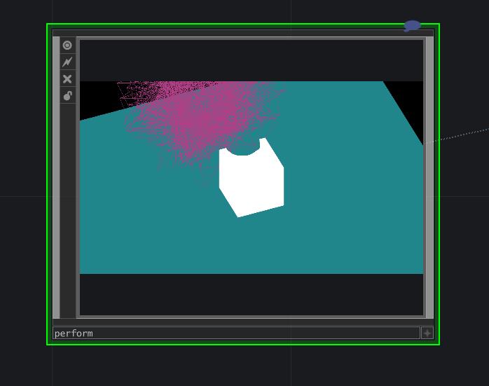Click the node's right output connector bar
The height and width of the screenshot is (386, 489).
click(x=429, y=177)
